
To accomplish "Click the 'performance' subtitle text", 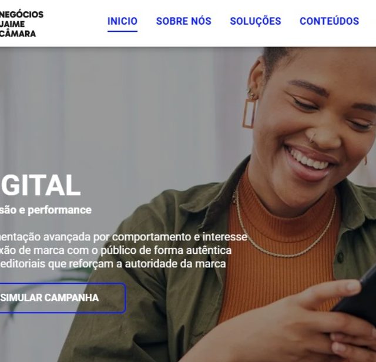I will pos(59,210).
